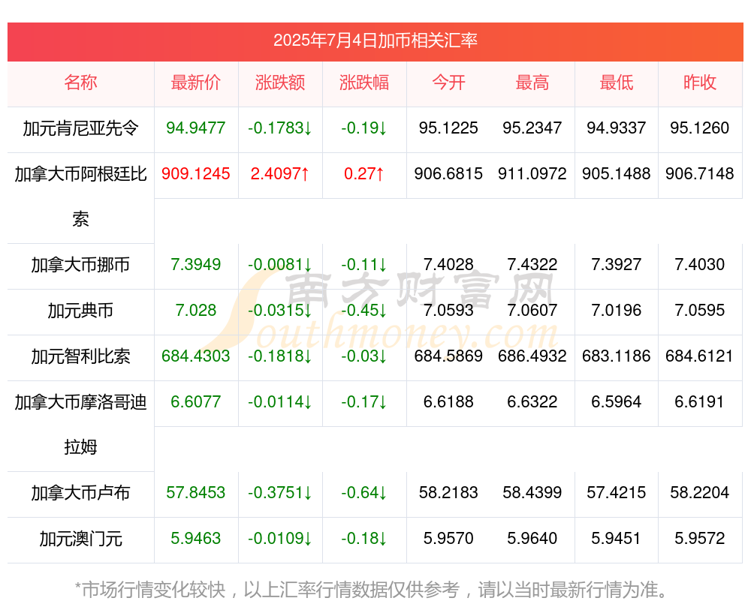Click latest price 5.9463
751x613 pixels.
195,539
